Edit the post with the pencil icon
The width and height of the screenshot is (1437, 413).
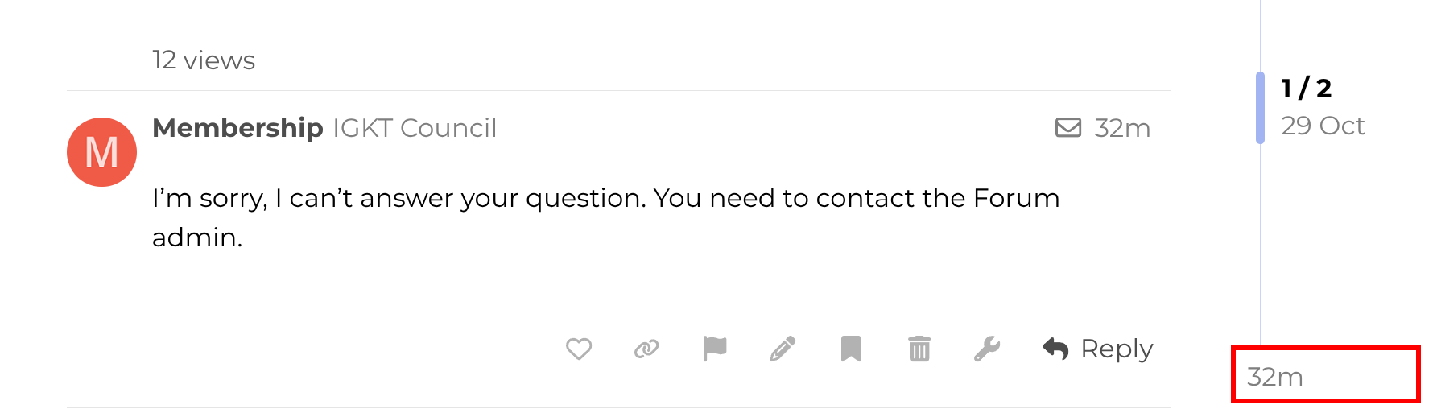tap(783, 349)
